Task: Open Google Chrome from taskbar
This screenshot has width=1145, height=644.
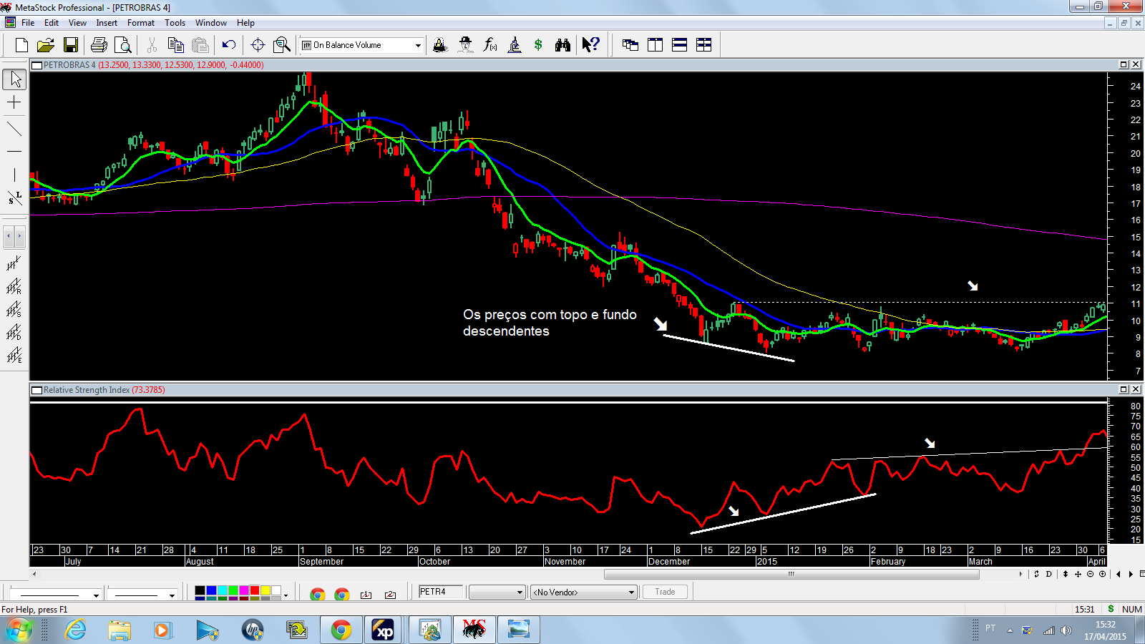Action: 341,630
